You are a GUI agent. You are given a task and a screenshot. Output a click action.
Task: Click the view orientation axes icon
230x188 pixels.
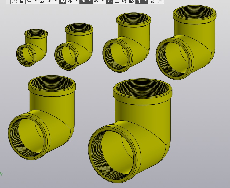50,1
